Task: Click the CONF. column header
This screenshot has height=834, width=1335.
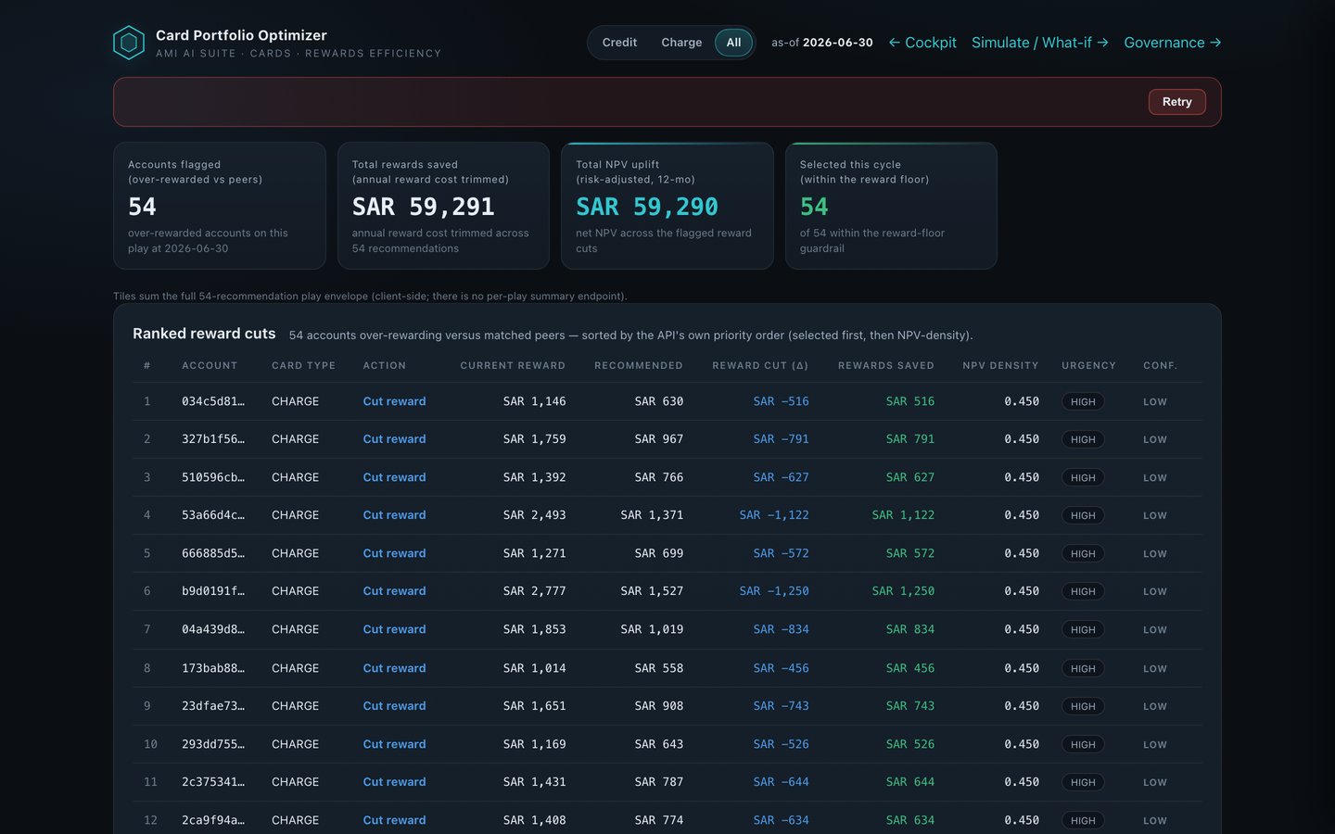Action: coord(1160,366)
